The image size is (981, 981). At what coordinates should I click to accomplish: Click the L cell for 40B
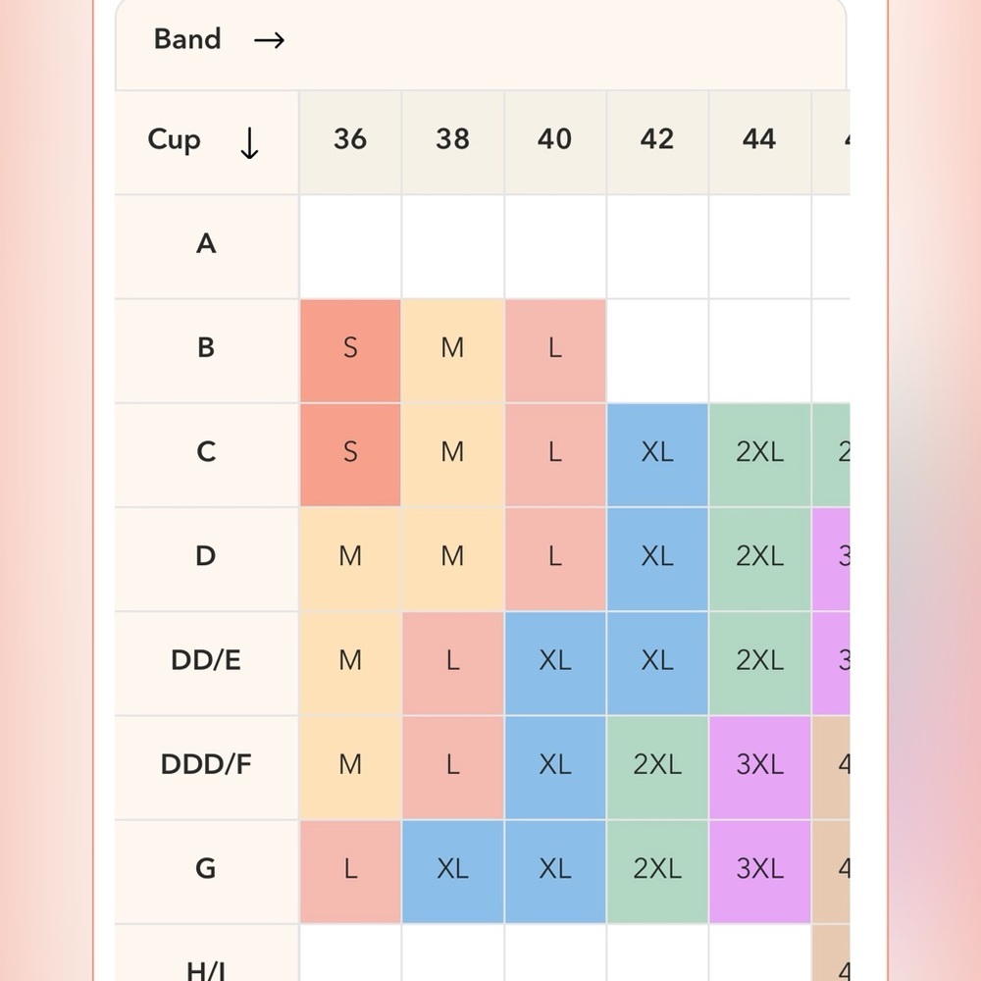[x=554, y=348]
